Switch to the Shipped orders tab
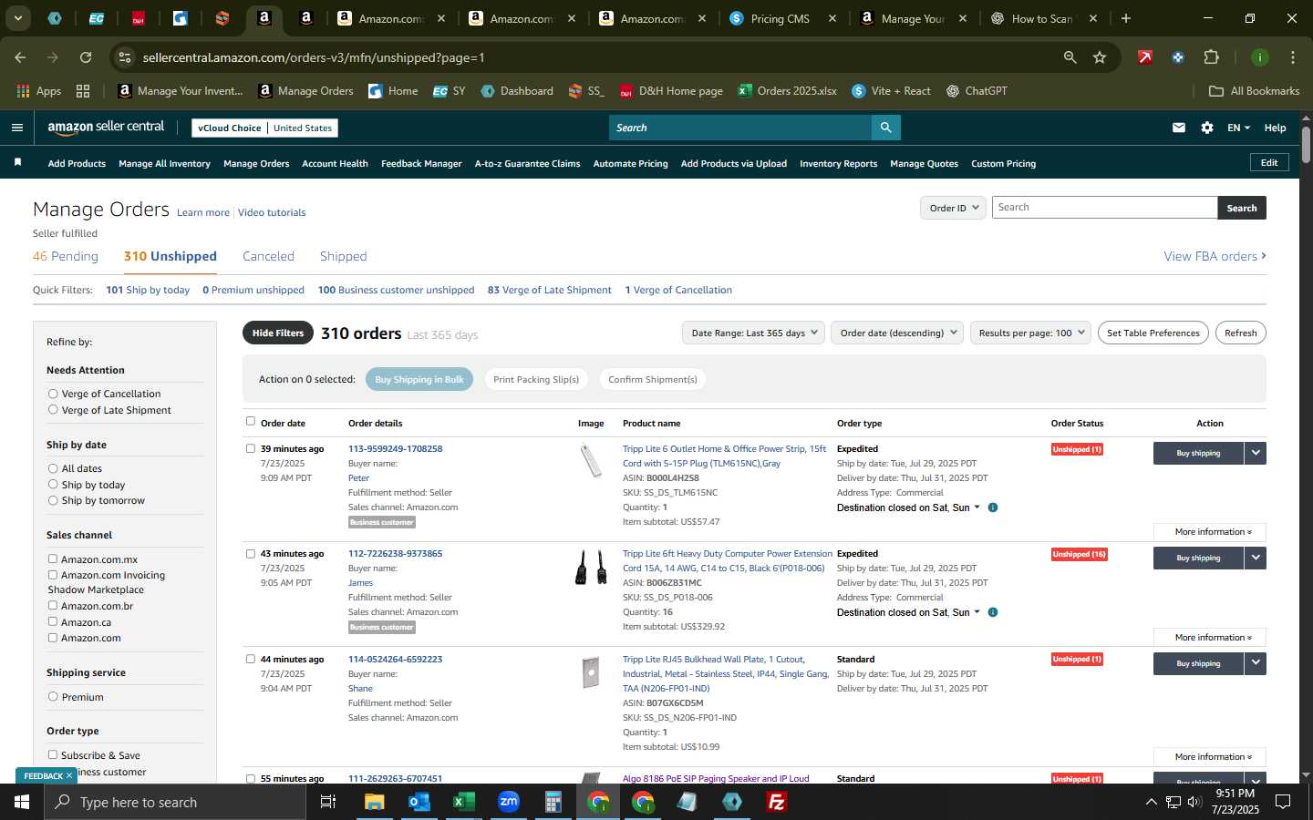The height and width of the screenshot is (820, 1313). coord(343,256)
